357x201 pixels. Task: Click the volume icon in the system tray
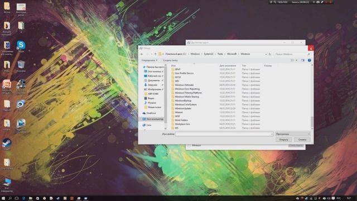click(x=329, y=199)
